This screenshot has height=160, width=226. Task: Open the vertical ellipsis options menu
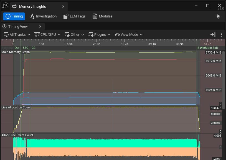click(x=221, y=35)
